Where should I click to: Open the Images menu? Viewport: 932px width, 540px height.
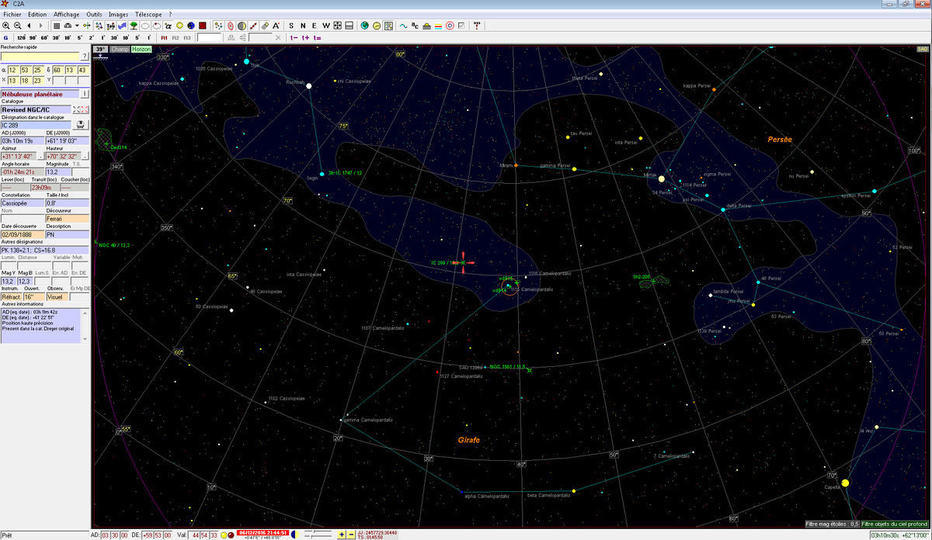tap(119, 14)
